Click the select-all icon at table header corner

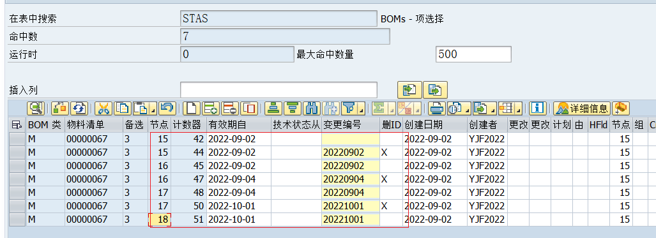tap(17, 124)
